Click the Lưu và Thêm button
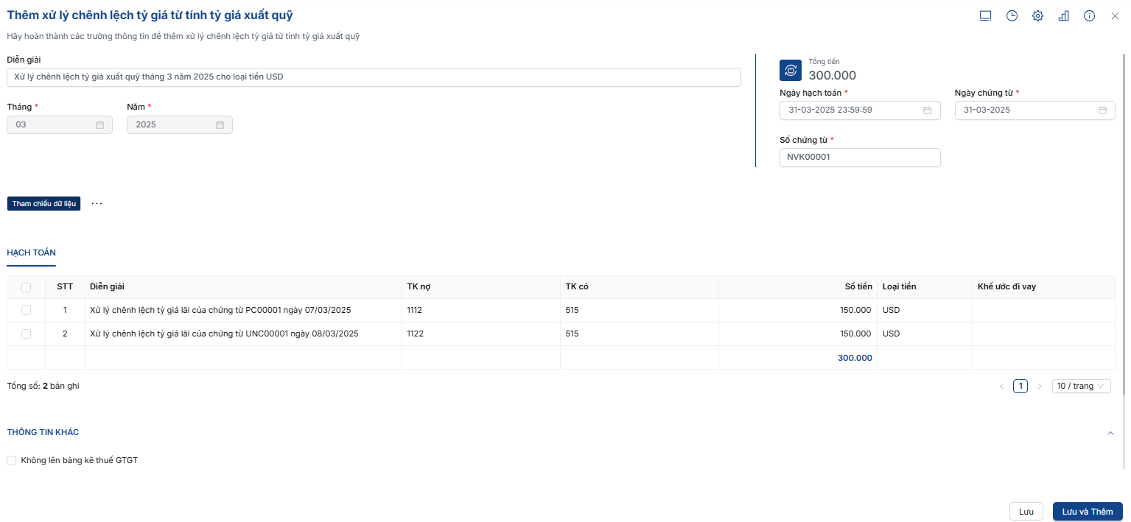1131x522 pixels. click(1087, 512)
